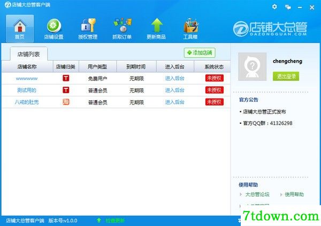Select the red T category icon for wwwwwww
This screenshot has height=226, width=321.
(x=66, y=78)
